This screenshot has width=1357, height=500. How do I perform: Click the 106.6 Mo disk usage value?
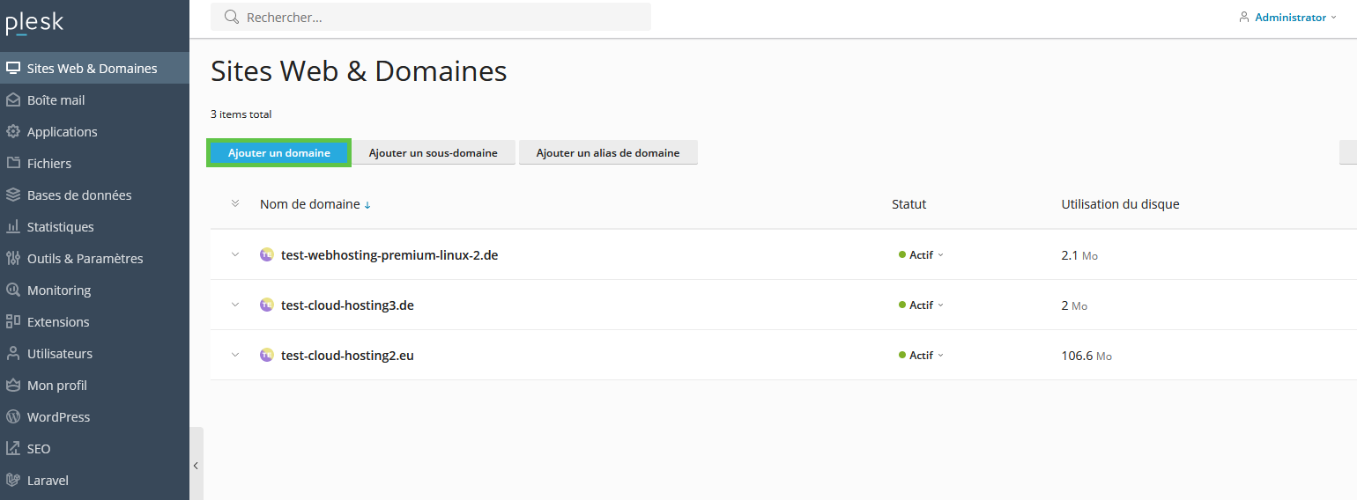[1086, 356]
